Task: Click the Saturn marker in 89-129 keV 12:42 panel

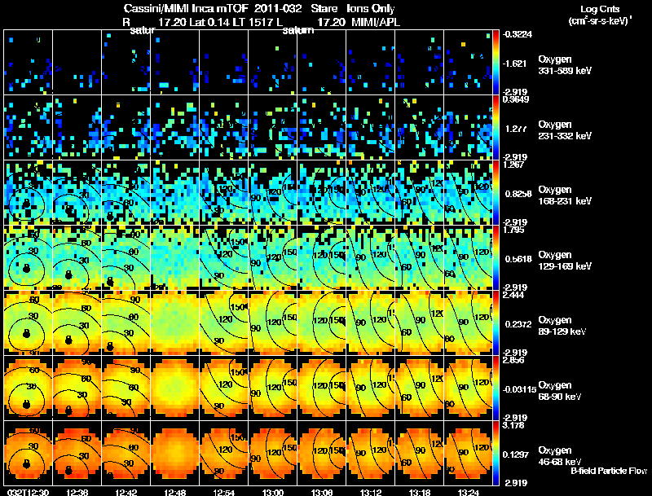Action: point(110,346)
